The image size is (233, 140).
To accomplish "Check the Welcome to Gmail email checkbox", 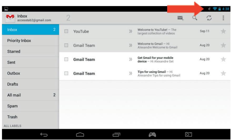I will click(66, 45).
